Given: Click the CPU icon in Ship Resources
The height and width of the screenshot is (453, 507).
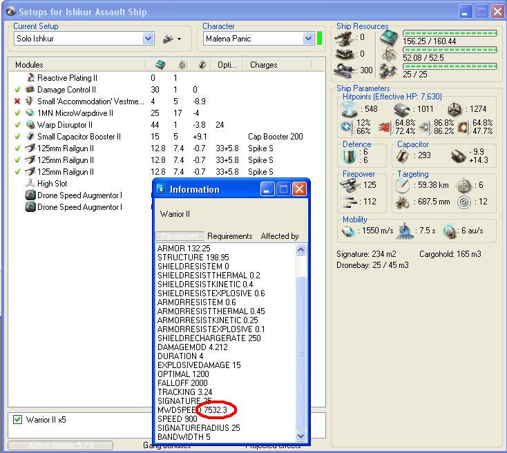Looking at the screenshot, I should pos(389,37).
